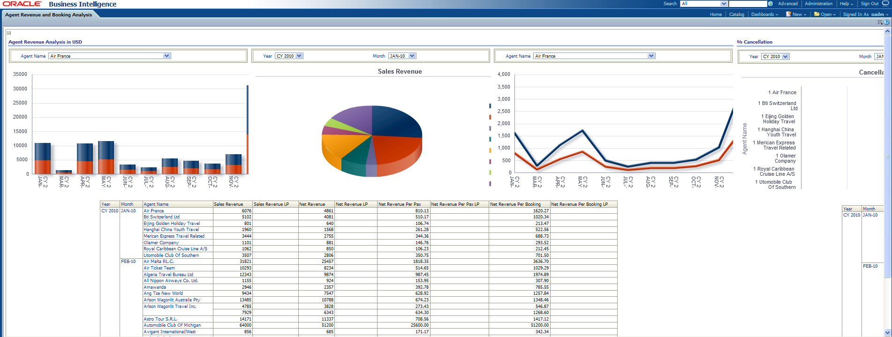The image size is (892, 337).
Task: Open the JAN-10 Month dropdown
Action: (412, 56)
